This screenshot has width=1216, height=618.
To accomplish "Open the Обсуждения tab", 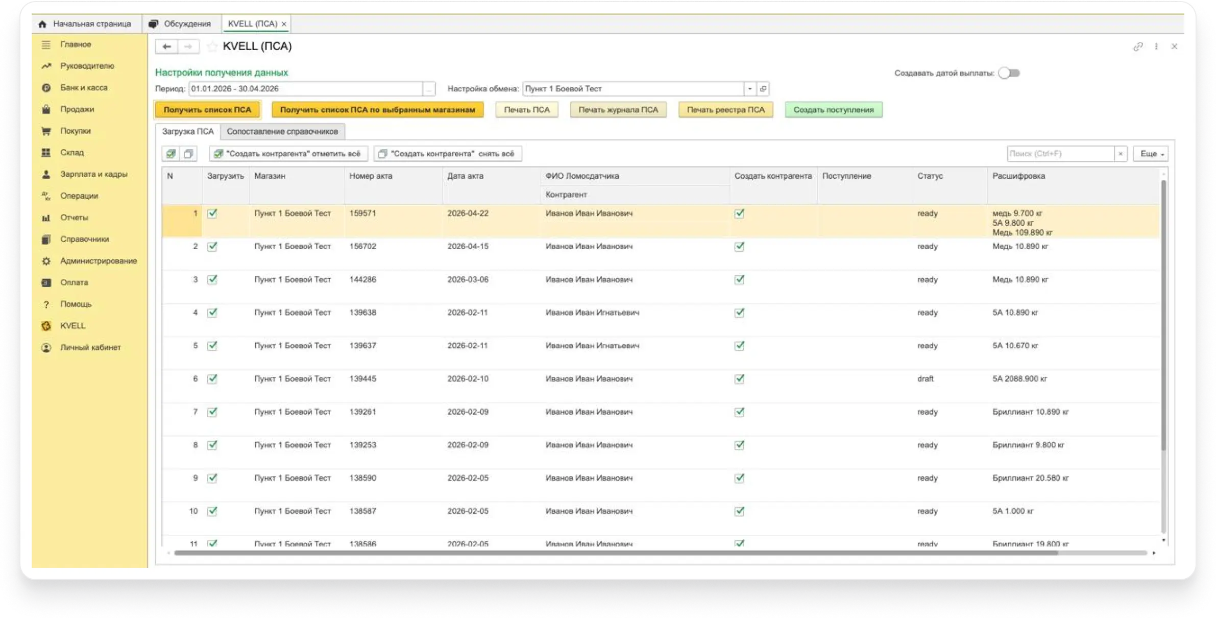I will point(180,24).
